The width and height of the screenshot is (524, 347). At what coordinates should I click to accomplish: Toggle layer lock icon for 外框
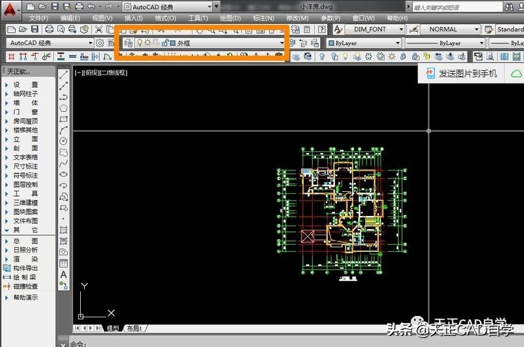165,43
